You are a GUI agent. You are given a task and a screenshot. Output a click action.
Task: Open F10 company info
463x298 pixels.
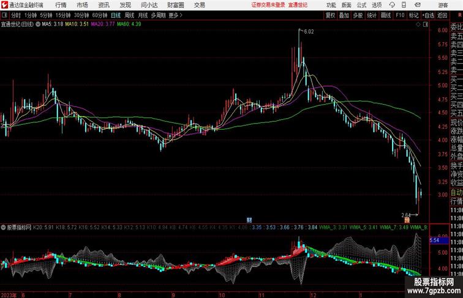pyautogui.click(x=400, y=15)
